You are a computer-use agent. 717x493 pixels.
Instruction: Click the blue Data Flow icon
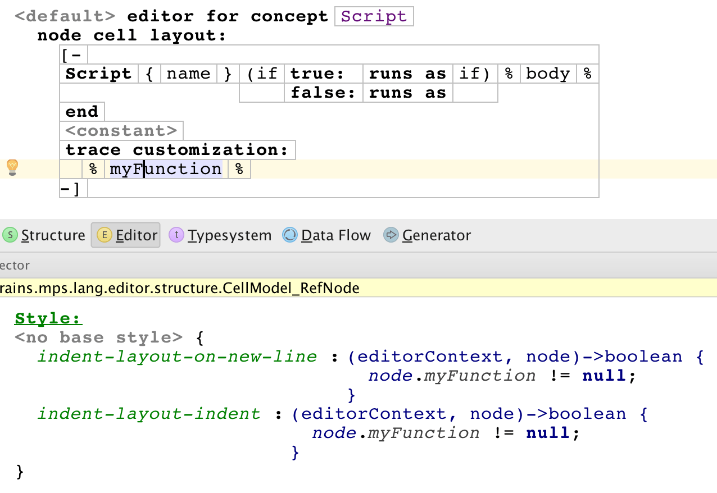[290, 235]
